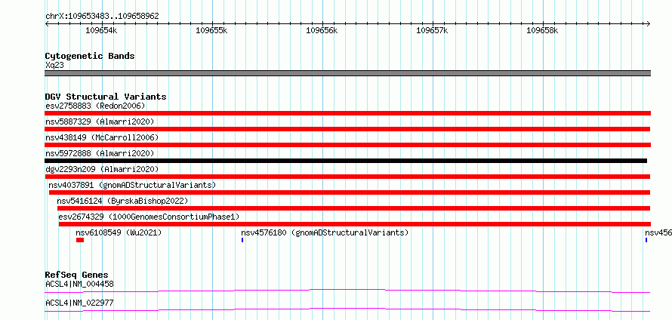Click the RefSeq Genes track title
The height and width of the screenshot is (320, 672).
(x=77, y=275)
